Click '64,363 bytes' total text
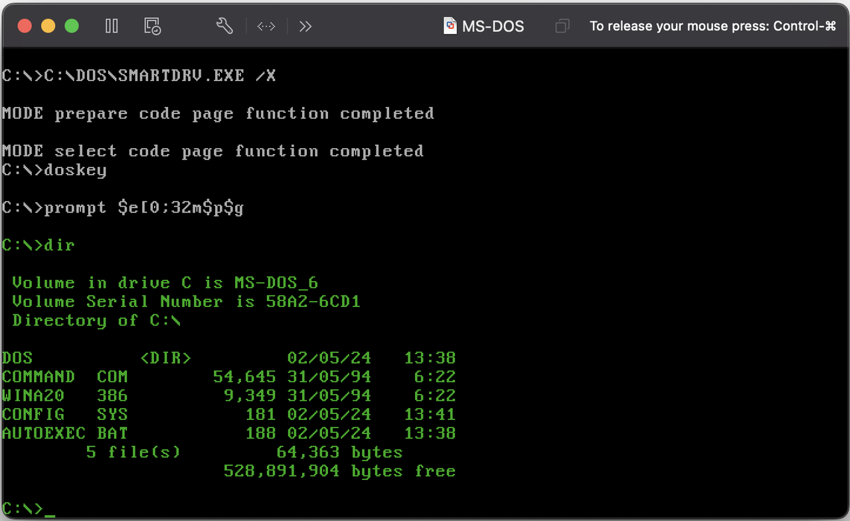Screen dimensions: 850x521 pyautogui.click(x=339, y=453)
